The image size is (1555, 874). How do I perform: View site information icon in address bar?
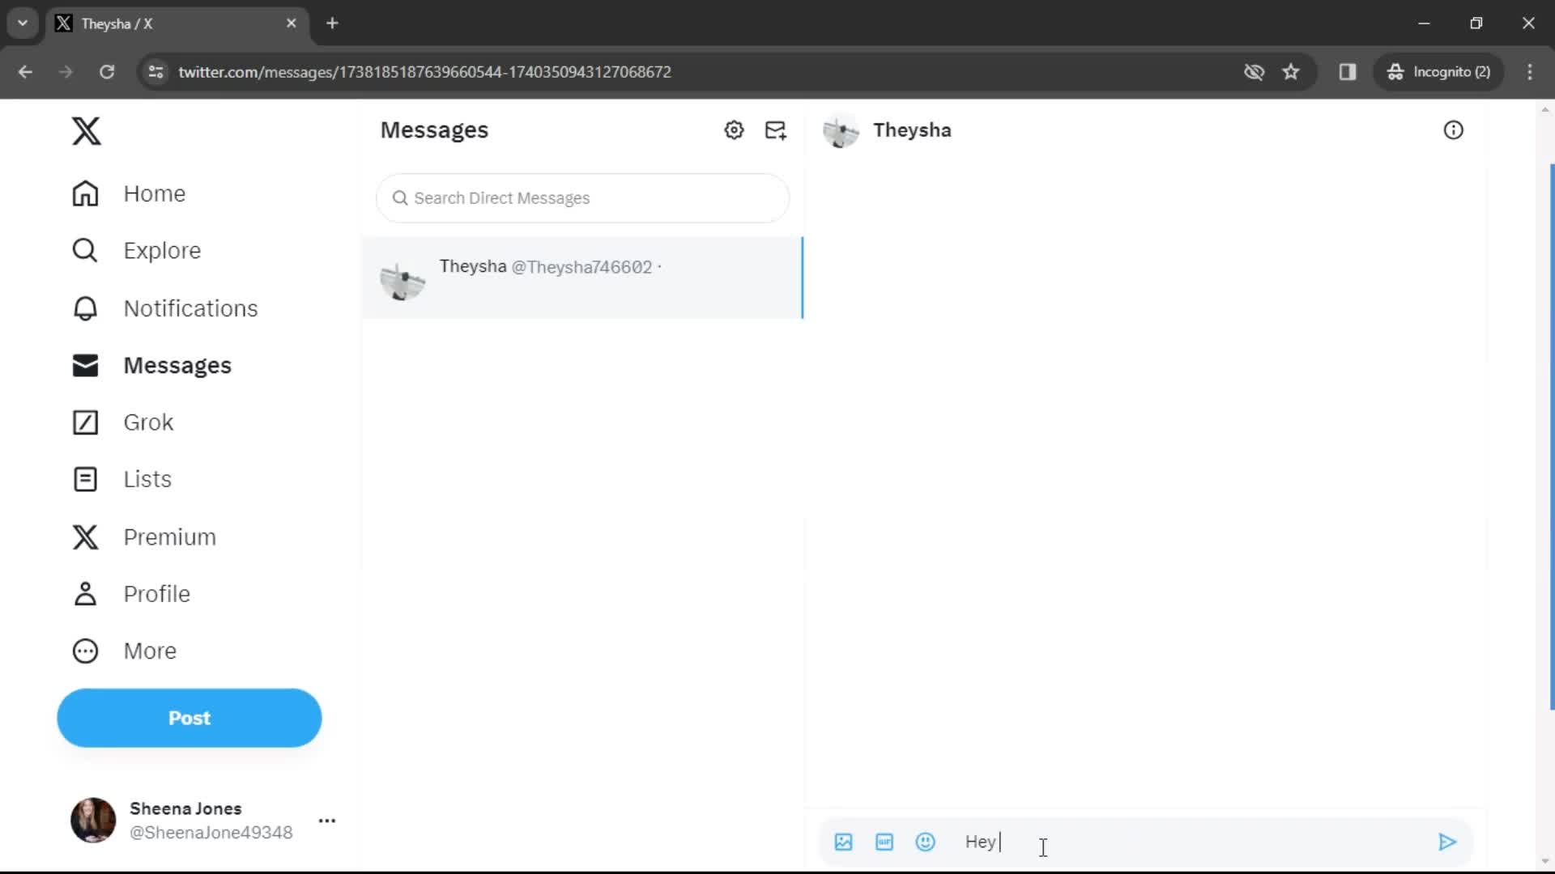click(x=156, y=72)
